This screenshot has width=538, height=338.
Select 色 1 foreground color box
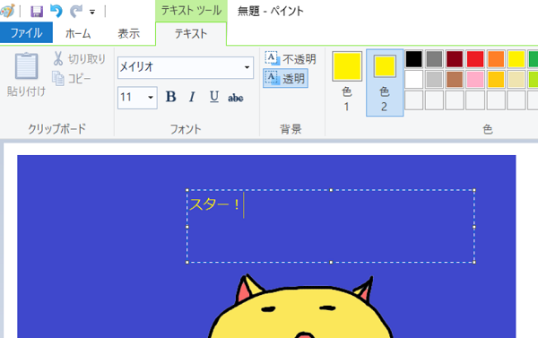(347, 82)
